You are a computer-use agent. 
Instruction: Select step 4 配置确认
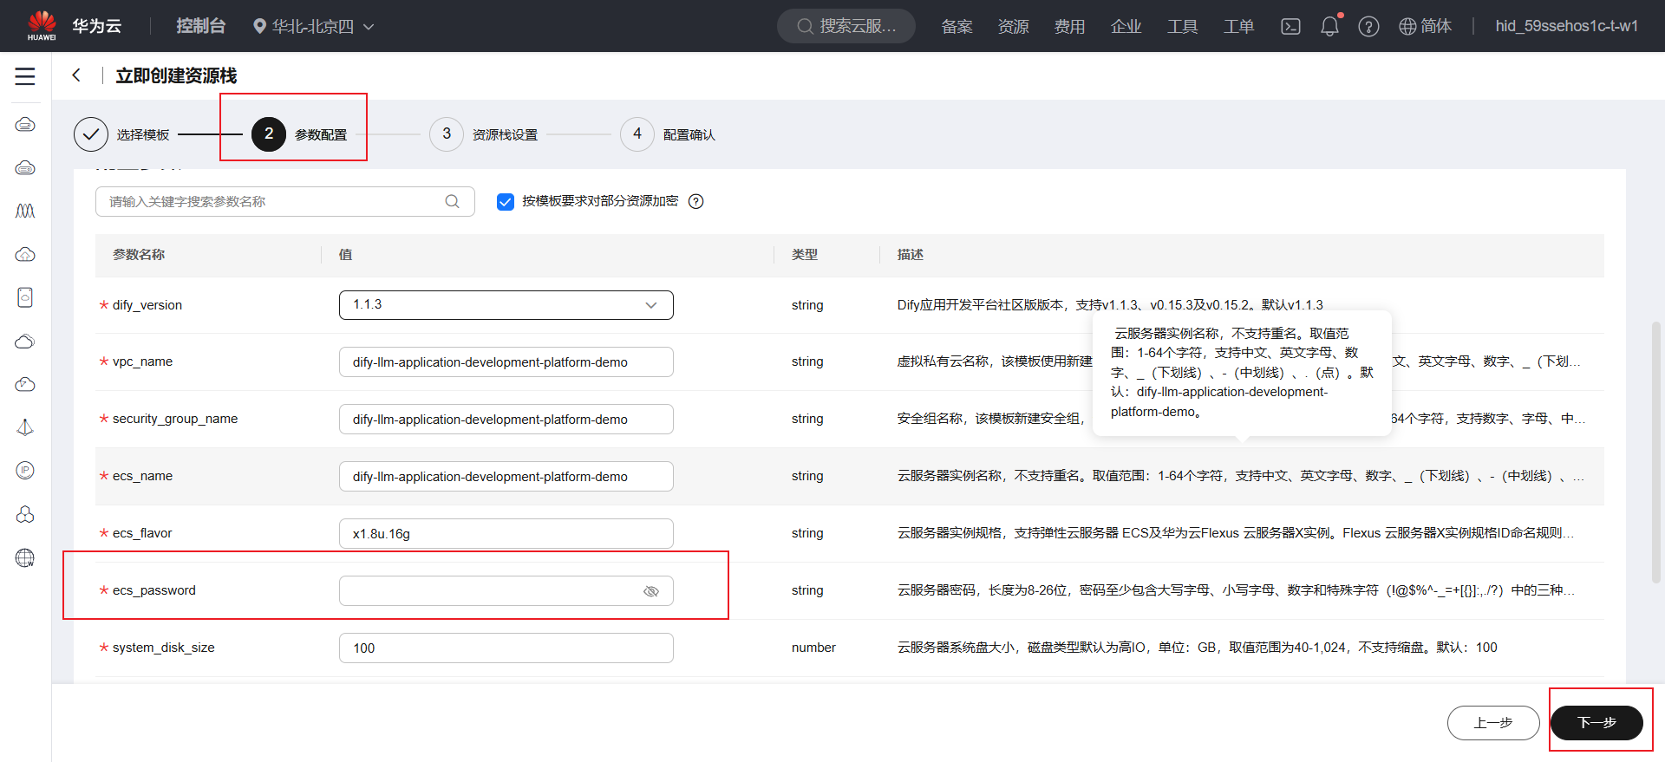point(668,134)
